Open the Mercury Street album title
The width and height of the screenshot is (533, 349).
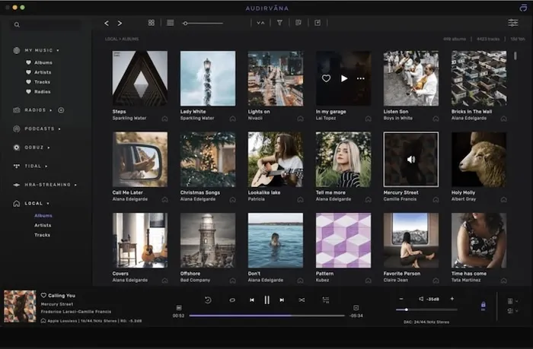coord(401,192)
